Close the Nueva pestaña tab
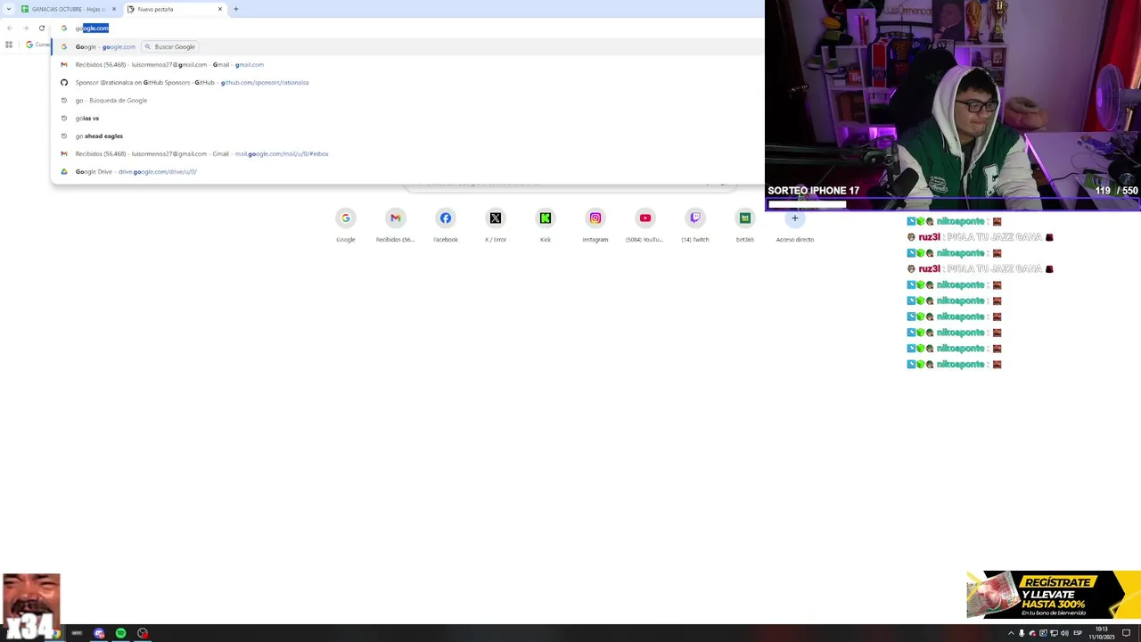Image resolution: width=1141 pixels, height=642 pixels. tap(219, 9)
